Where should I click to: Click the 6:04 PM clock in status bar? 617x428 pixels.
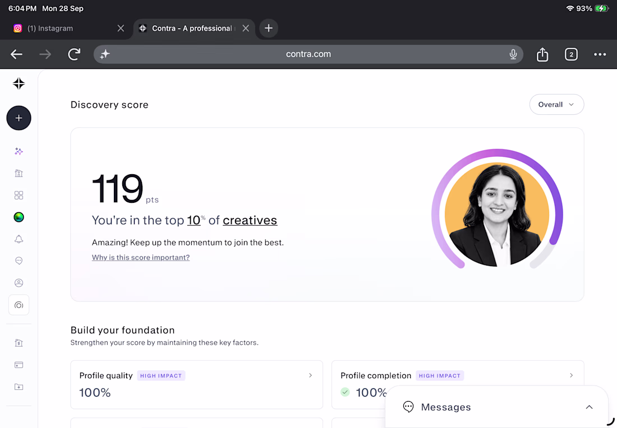[22, 8]
